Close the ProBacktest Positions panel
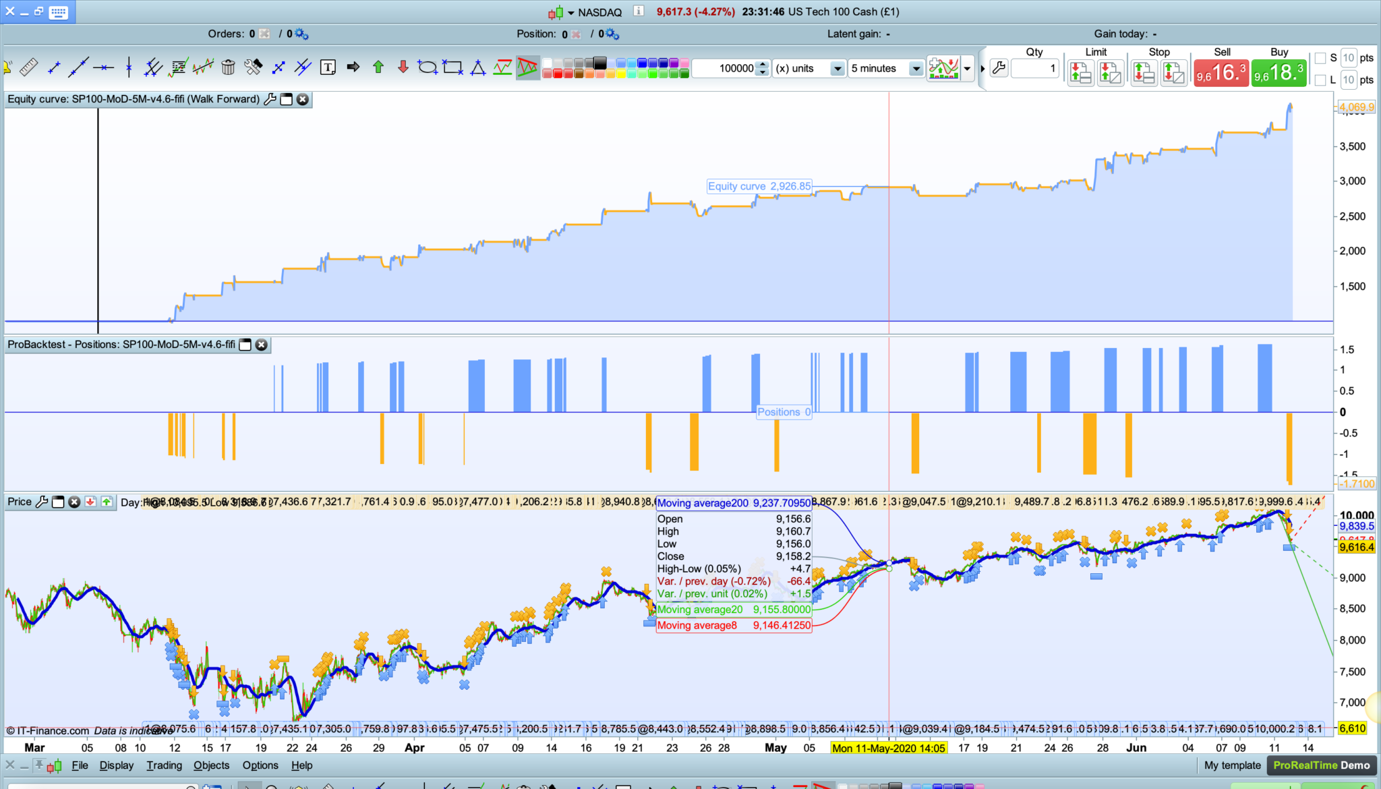The width and height of the screenshot is (1381, 789). [x=262, y=345]
